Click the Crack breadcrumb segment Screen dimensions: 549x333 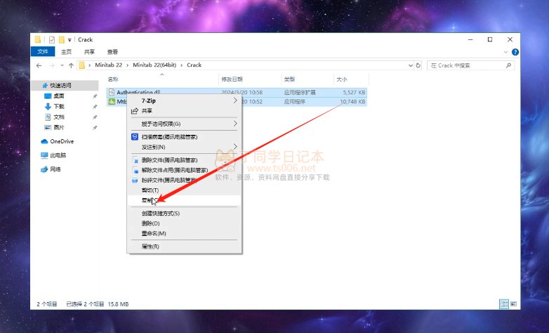pos(194,65)
